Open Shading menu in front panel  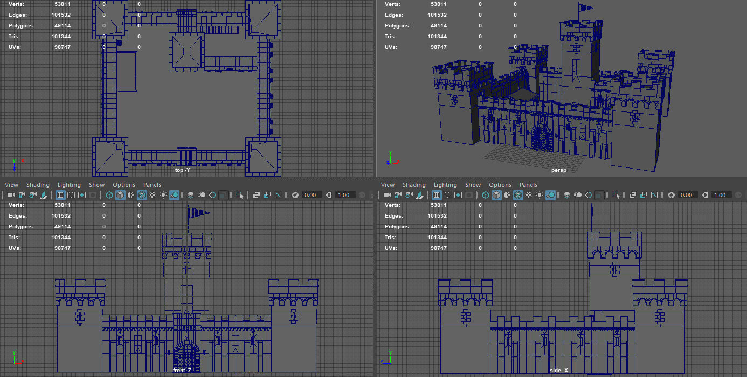[x=38, y=185]
